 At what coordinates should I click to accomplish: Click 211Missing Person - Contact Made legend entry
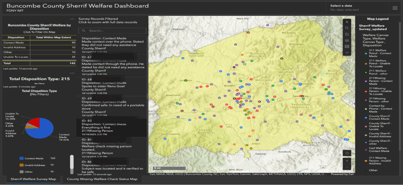click(377, 81)
